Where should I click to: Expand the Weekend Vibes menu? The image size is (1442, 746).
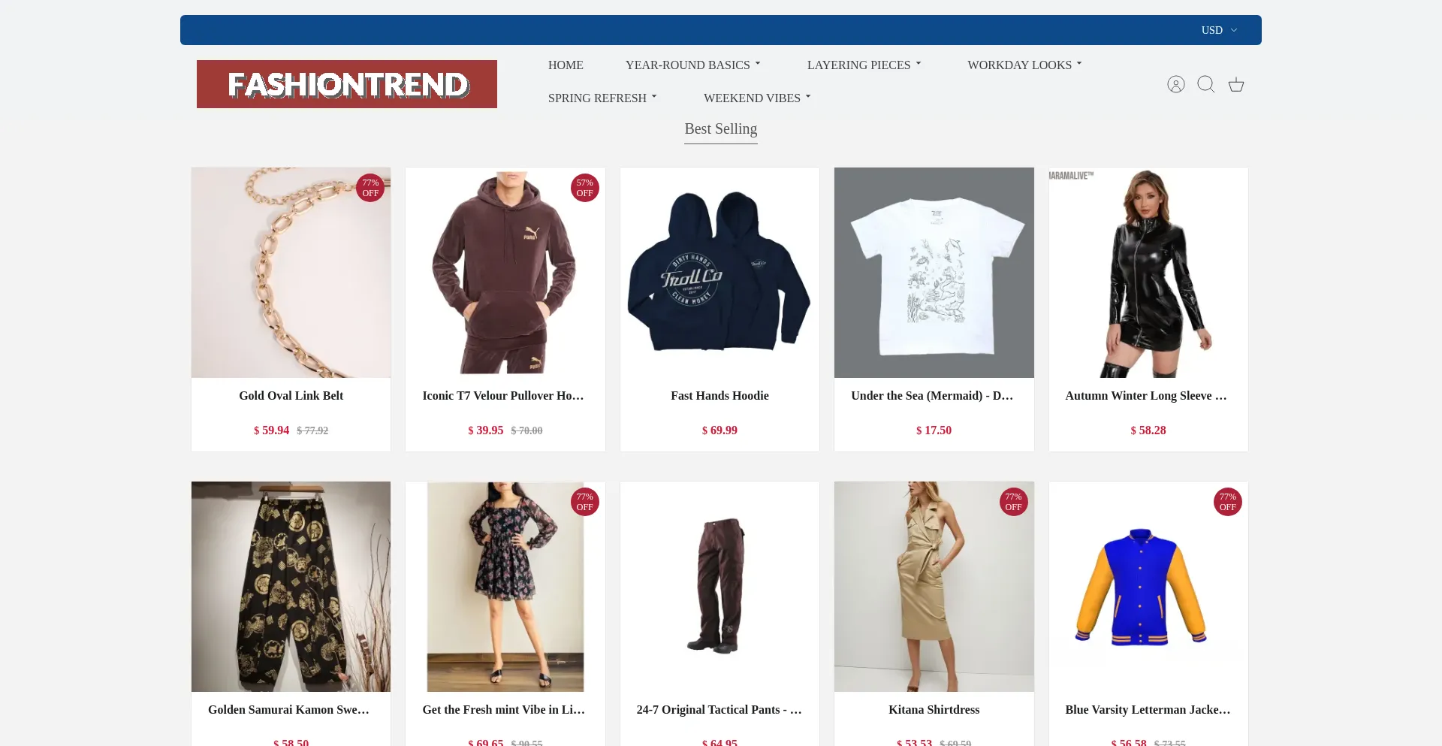coord(757,98)
